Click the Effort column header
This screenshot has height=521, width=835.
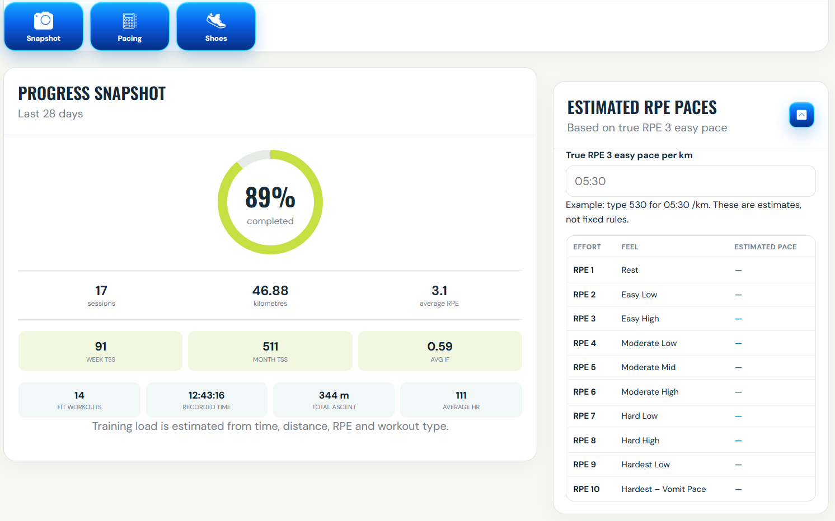point(587,247)
